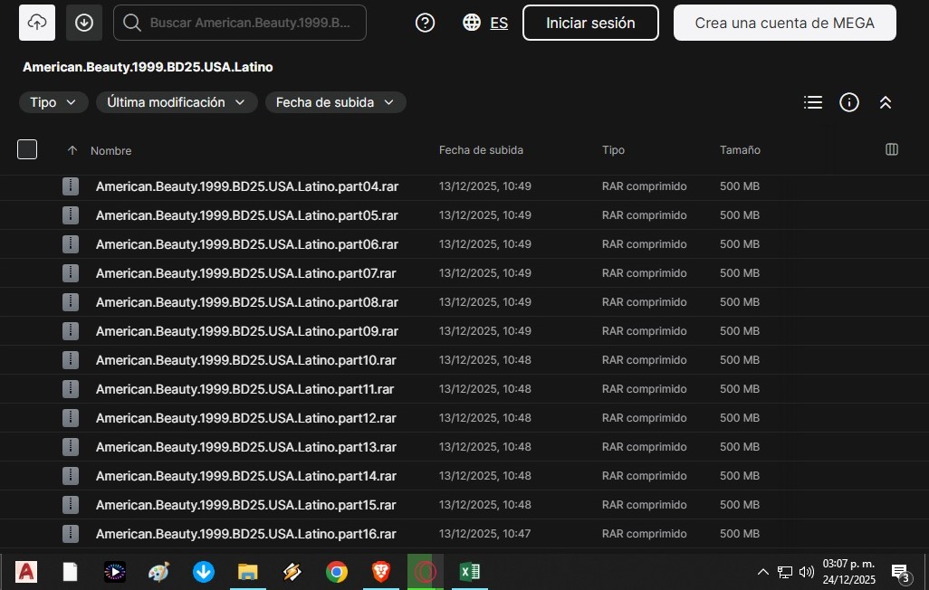Viewport: 929px width, 590px height.
Task: Open Brave browser from taskbar
Action: point(381,572)
